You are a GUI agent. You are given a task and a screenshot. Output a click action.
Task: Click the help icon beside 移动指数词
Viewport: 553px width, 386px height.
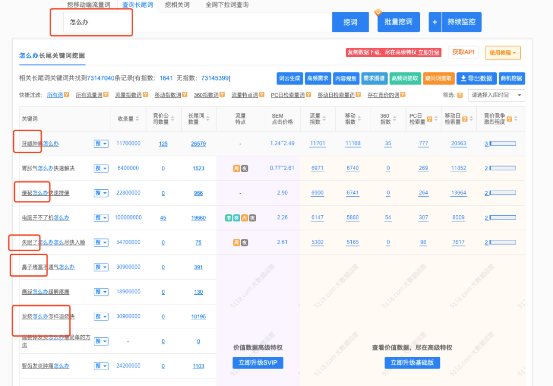pos(185,95)
